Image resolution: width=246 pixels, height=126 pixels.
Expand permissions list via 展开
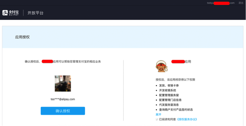(x=158, y=114)
